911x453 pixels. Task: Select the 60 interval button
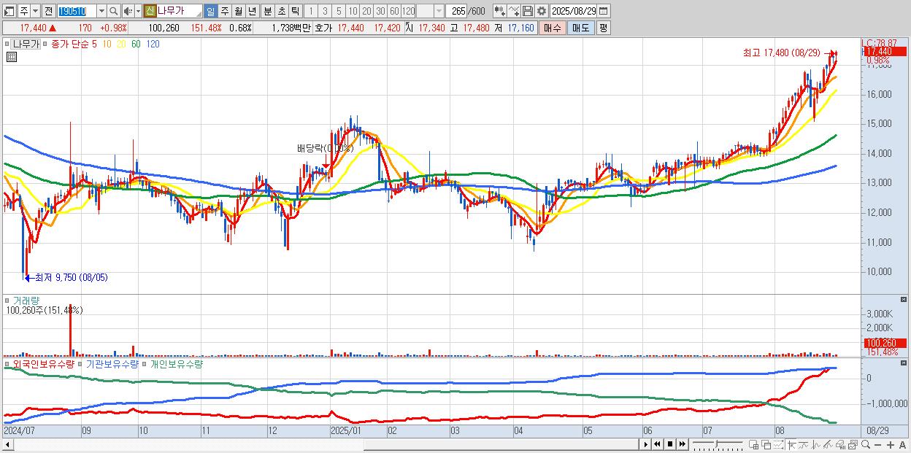click(x=394, y=11)
